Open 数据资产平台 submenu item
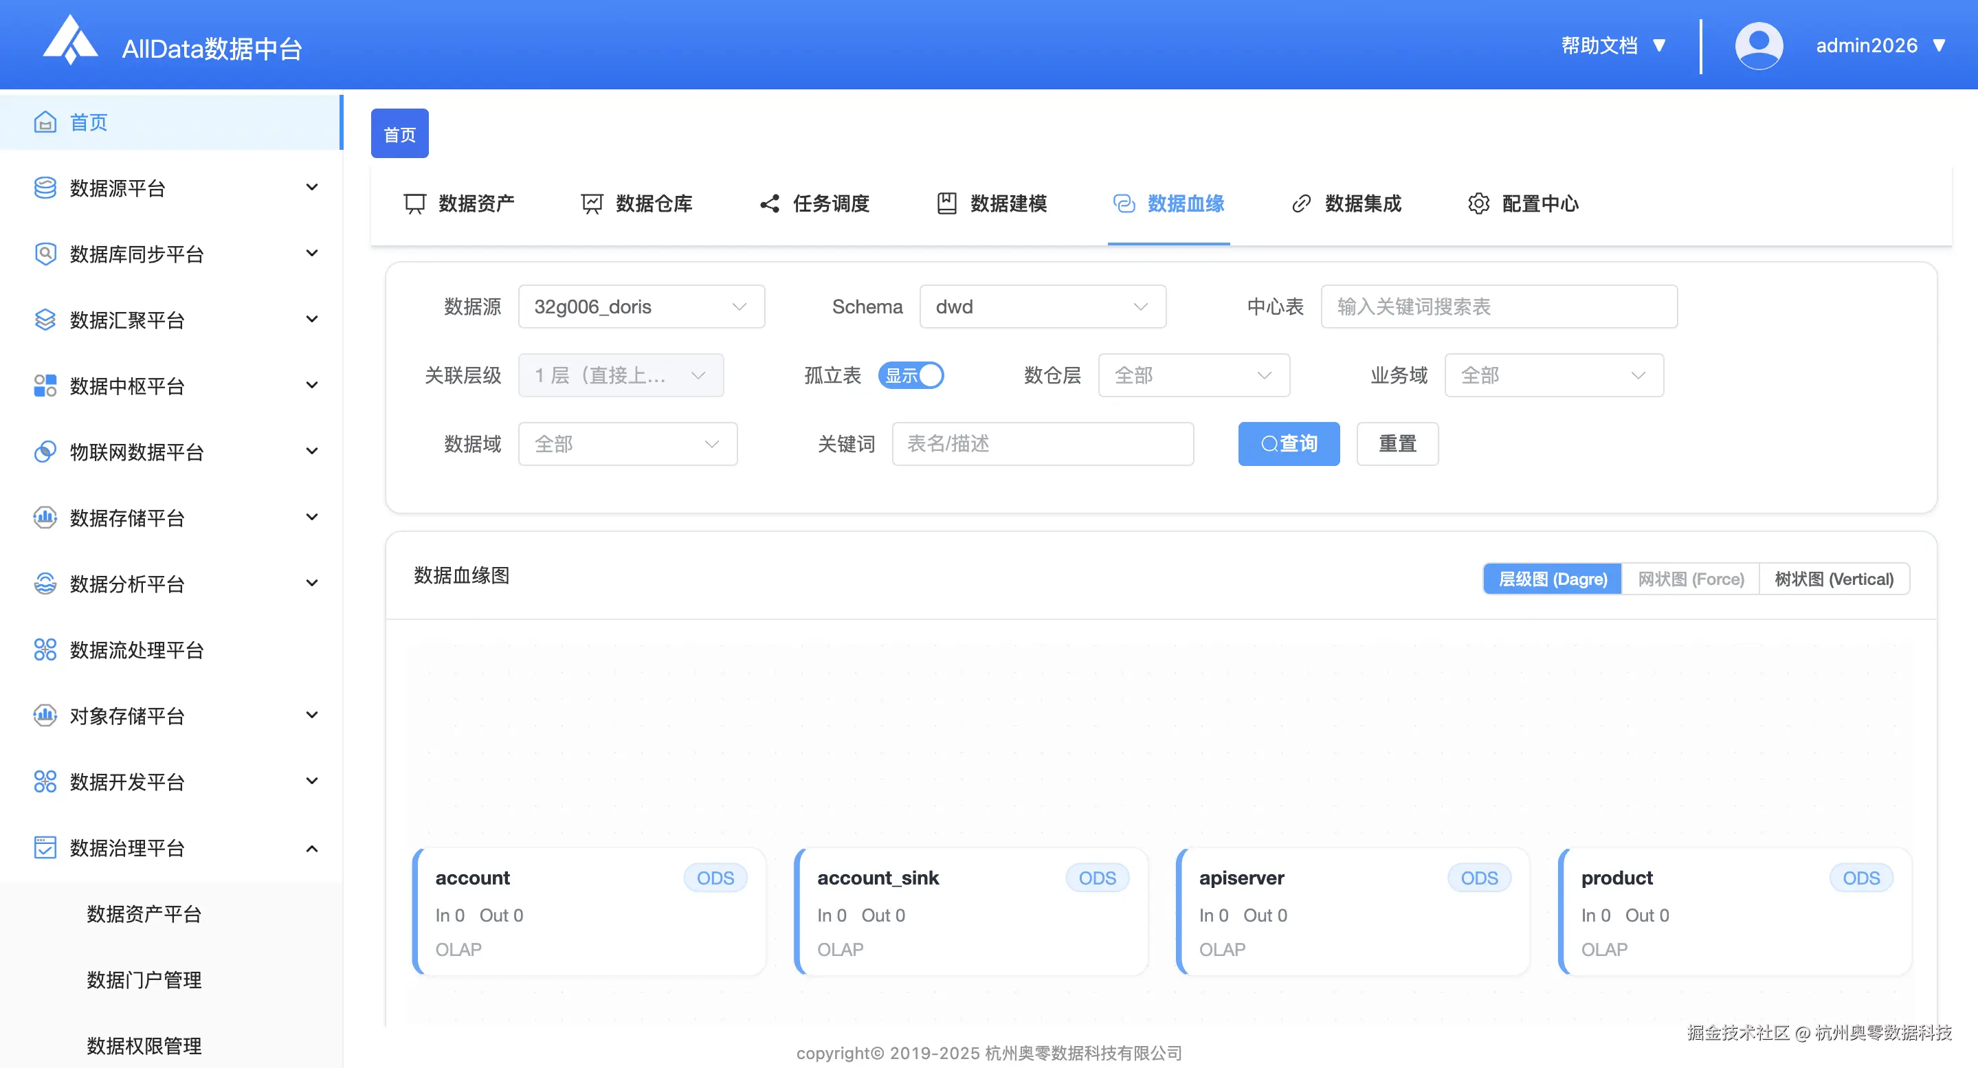This screenshot has height=1068, width=1978. (x=144, y=913)
